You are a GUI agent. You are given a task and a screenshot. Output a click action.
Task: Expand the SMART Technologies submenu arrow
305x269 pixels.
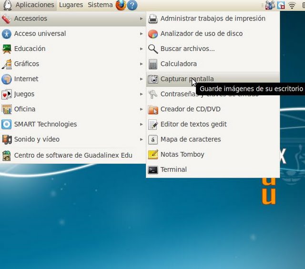pos(141,124)
